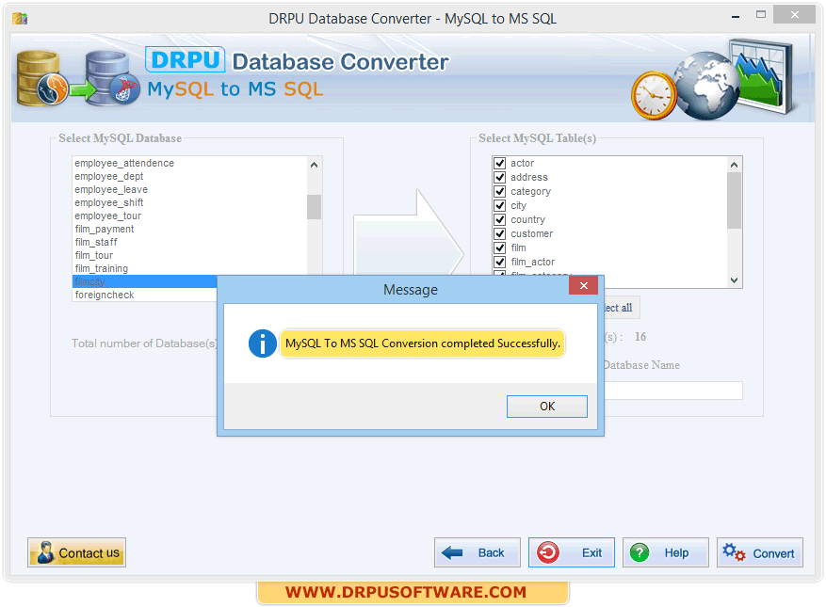Image resolution: width=826 pixels, height=607 pixels.
Task: Click the Convert gears button
Action: tap(759, 552)
